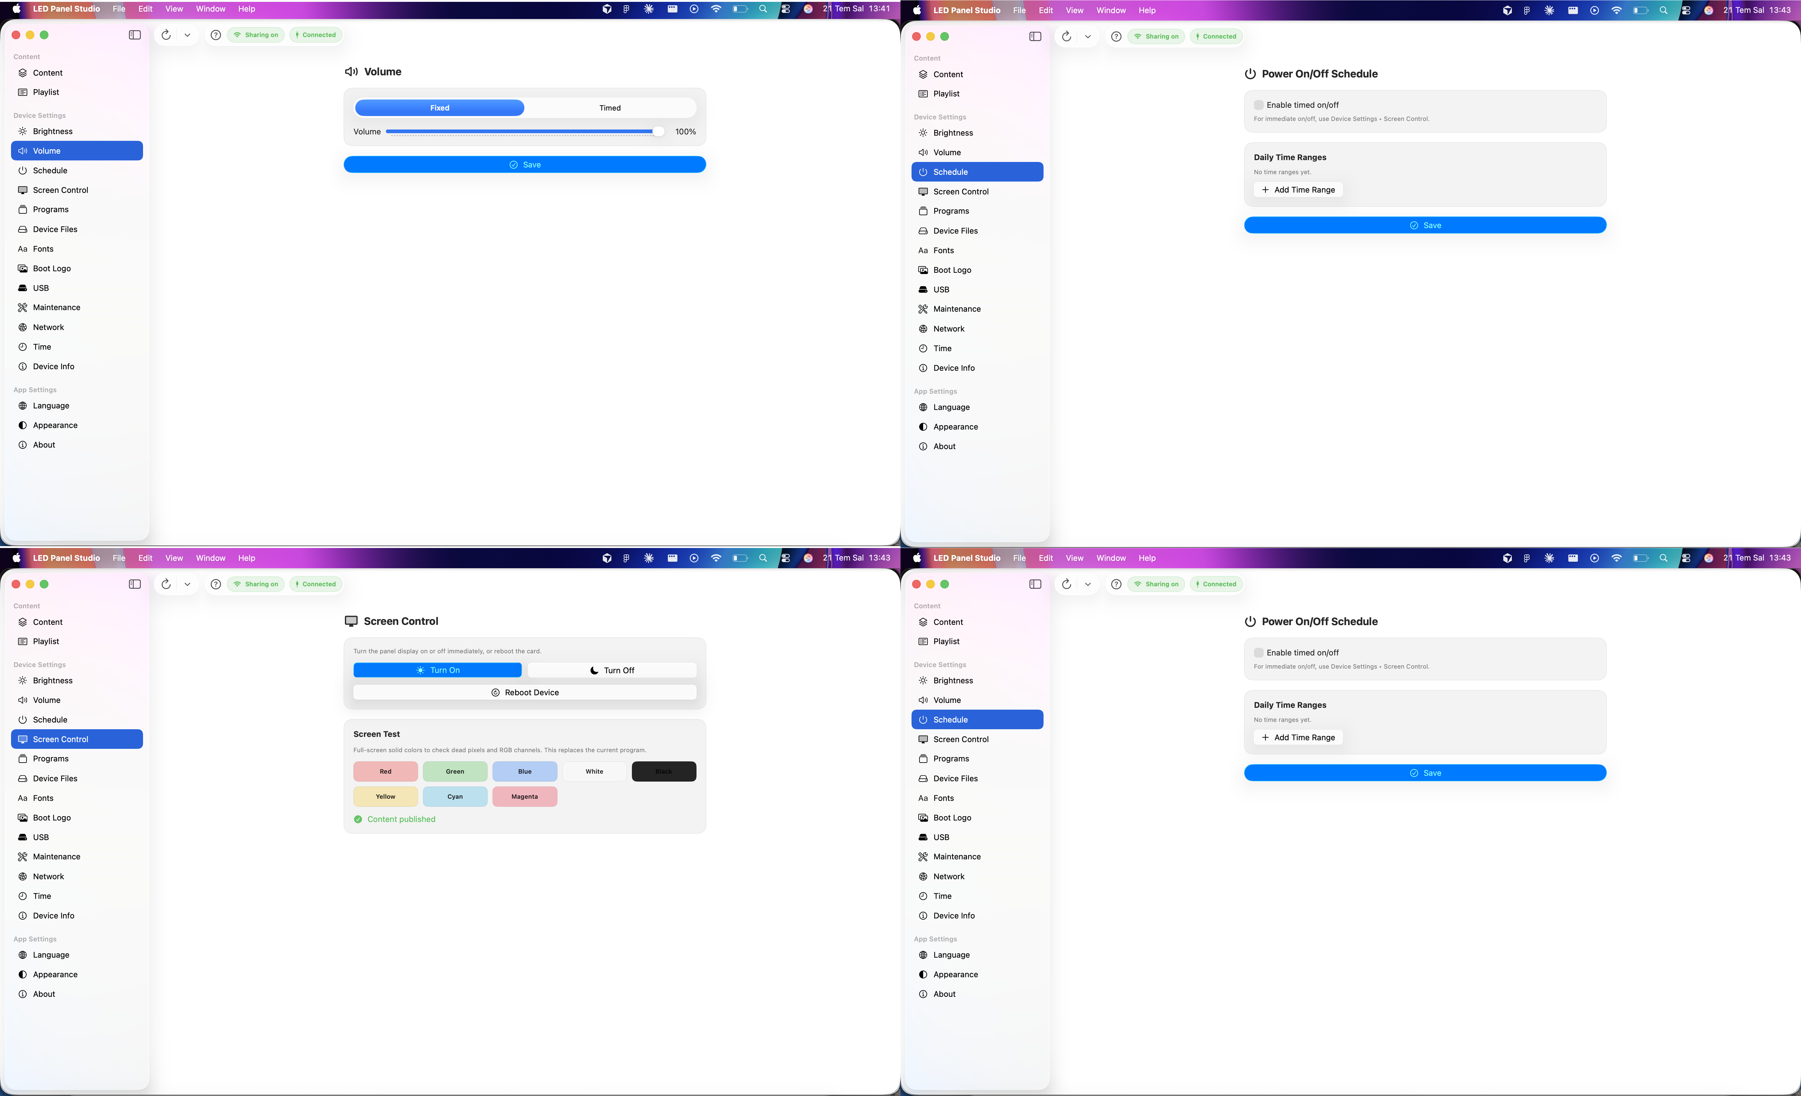Click the Turn On button
Image resolution: width=1801 pixels, height=1096 pixels.
click(437, 670)
